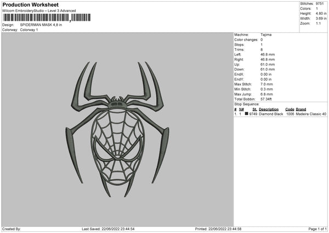Click the Brand column header
This screenshot has height=233, width=329.
coord(301,109)
